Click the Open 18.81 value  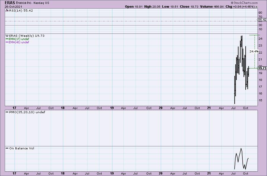[134, 7]
